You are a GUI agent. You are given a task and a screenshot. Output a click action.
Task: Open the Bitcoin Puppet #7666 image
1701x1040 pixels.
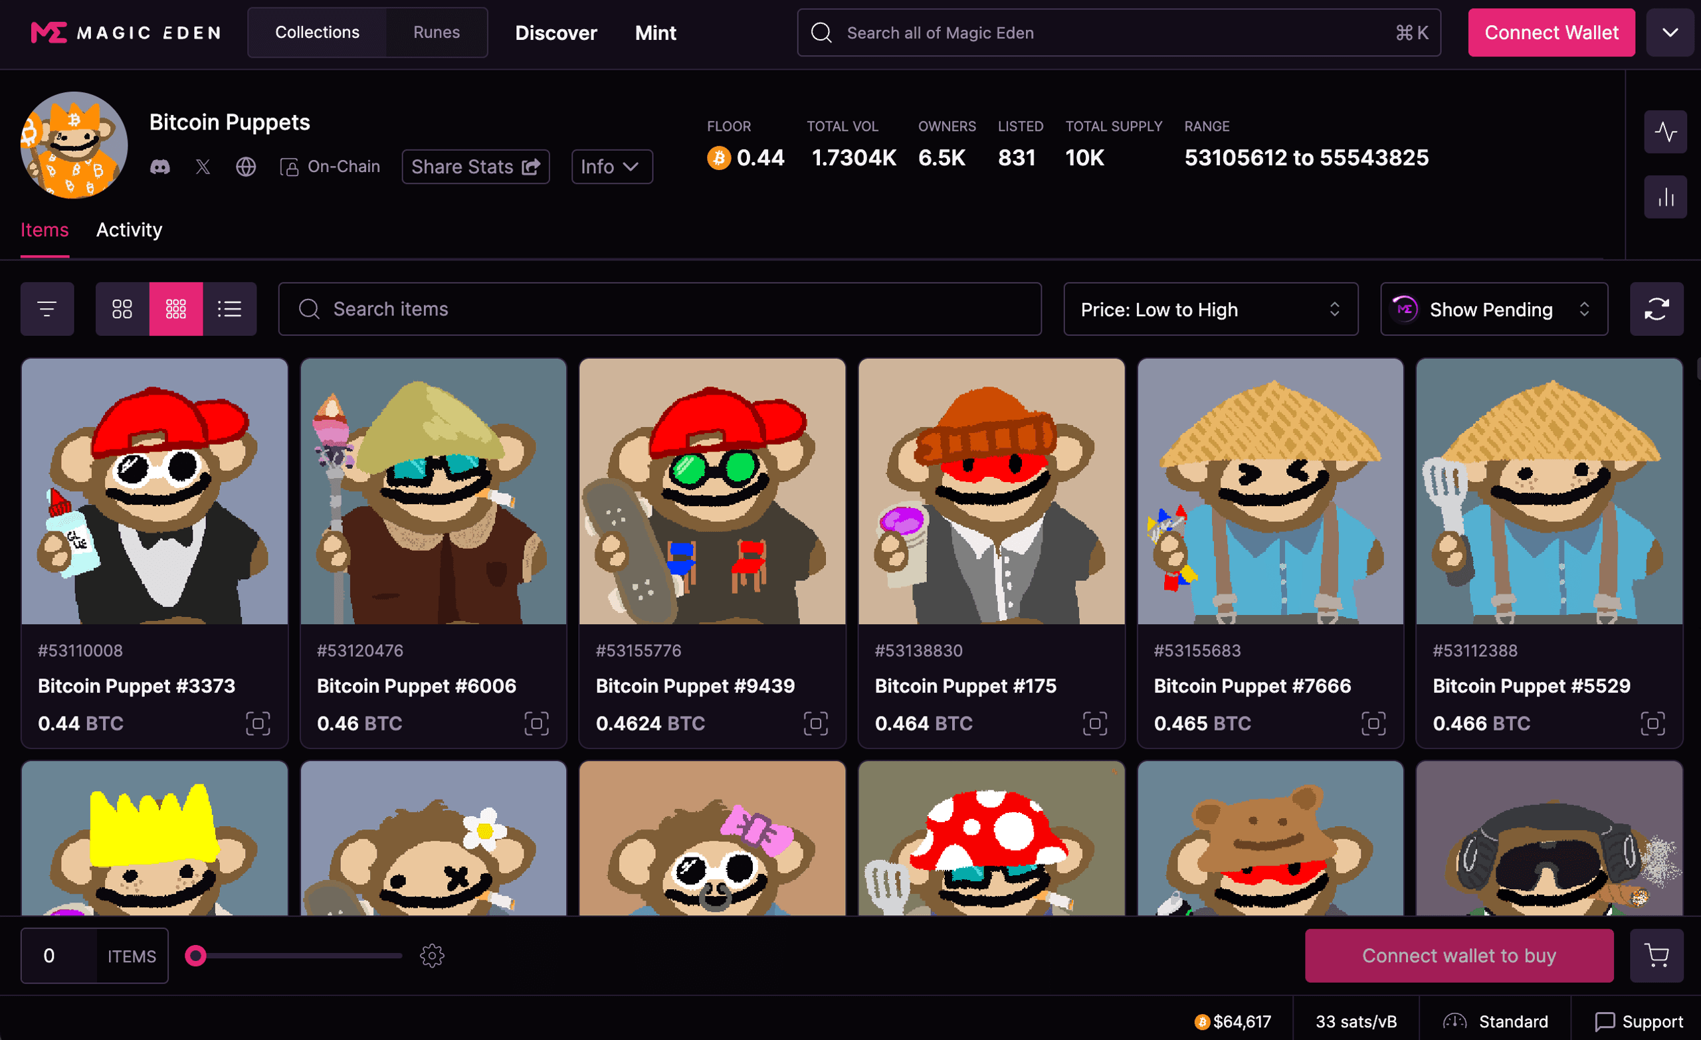tap(1270, 491)
